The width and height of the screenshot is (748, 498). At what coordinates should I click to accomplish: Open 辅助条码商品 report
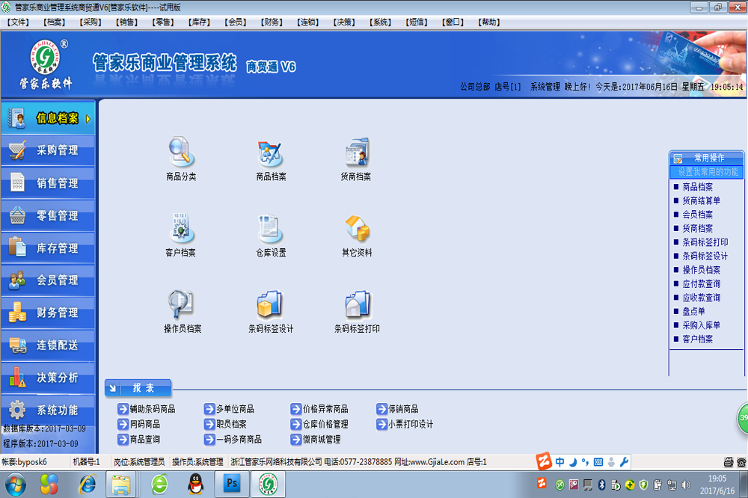click(x=147, y=409)
